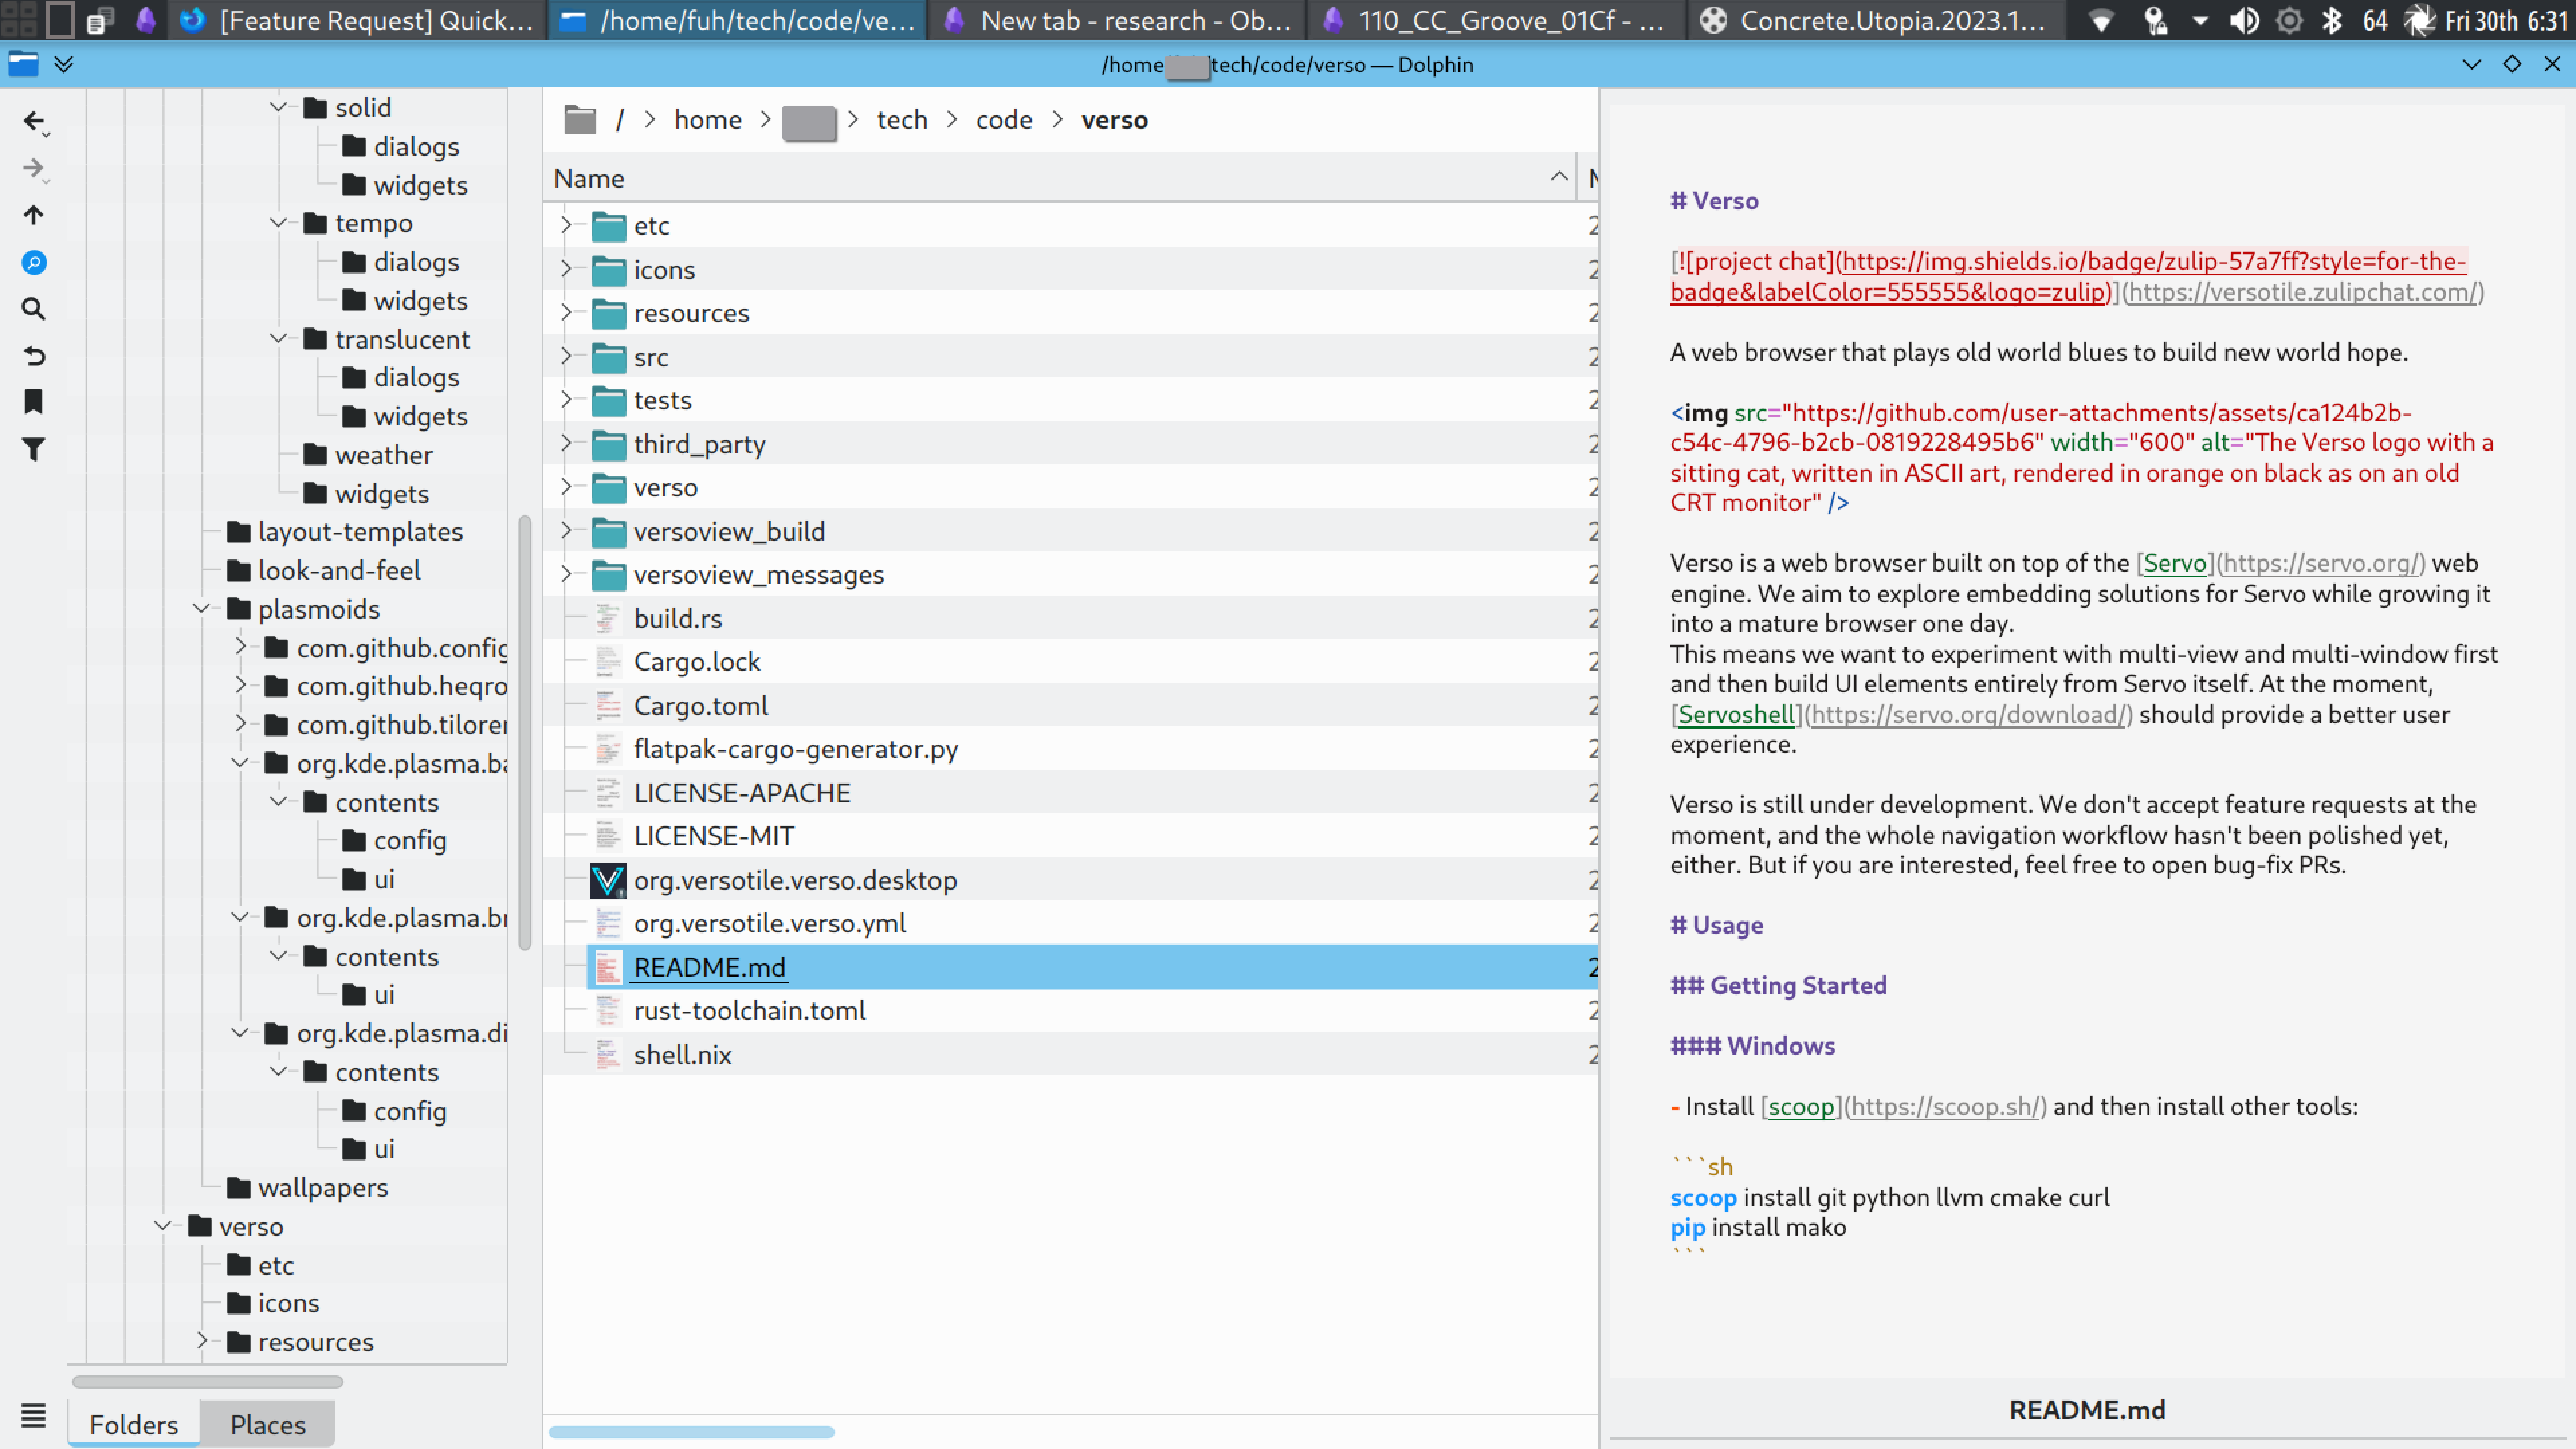Select layout-templates tree folder

(x=360, y=531)
